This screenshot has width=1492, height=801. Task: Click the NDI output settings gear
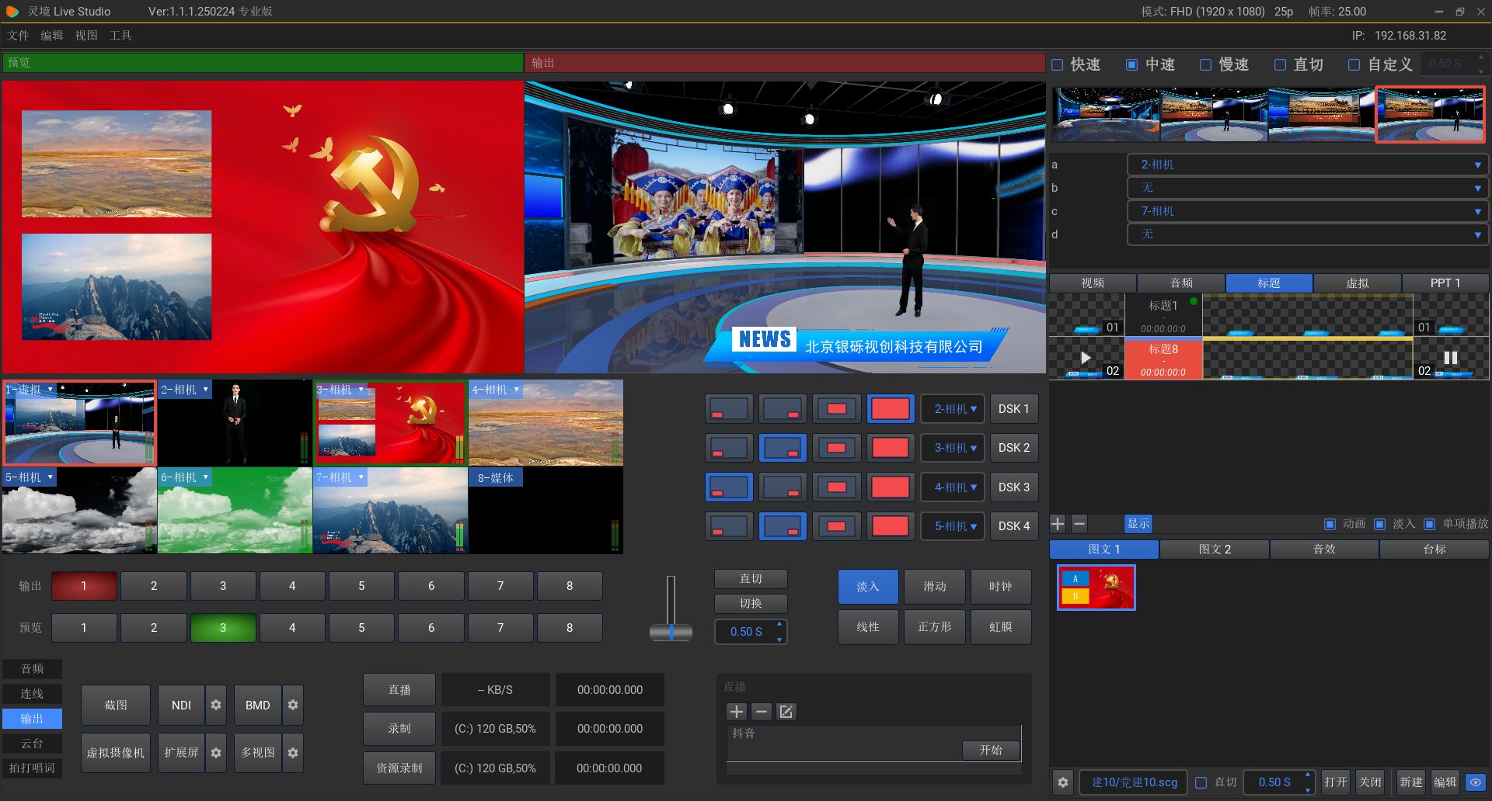tap(216, 705)
